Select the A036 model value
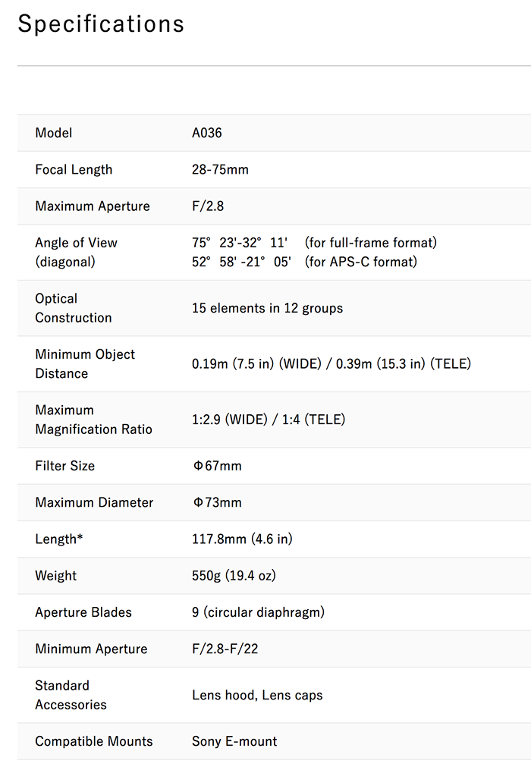Screen dimensions: 531x767 click(207, 133)
